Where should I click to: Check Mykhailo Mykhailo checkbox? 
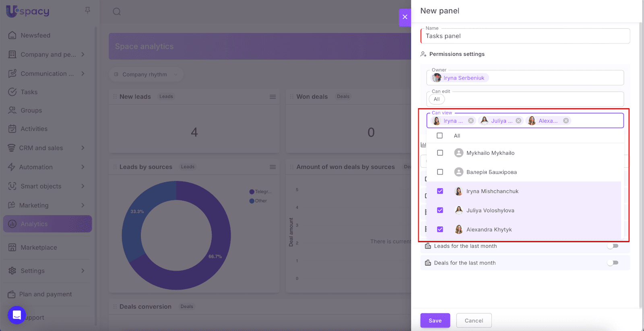[x=440, y=153]
